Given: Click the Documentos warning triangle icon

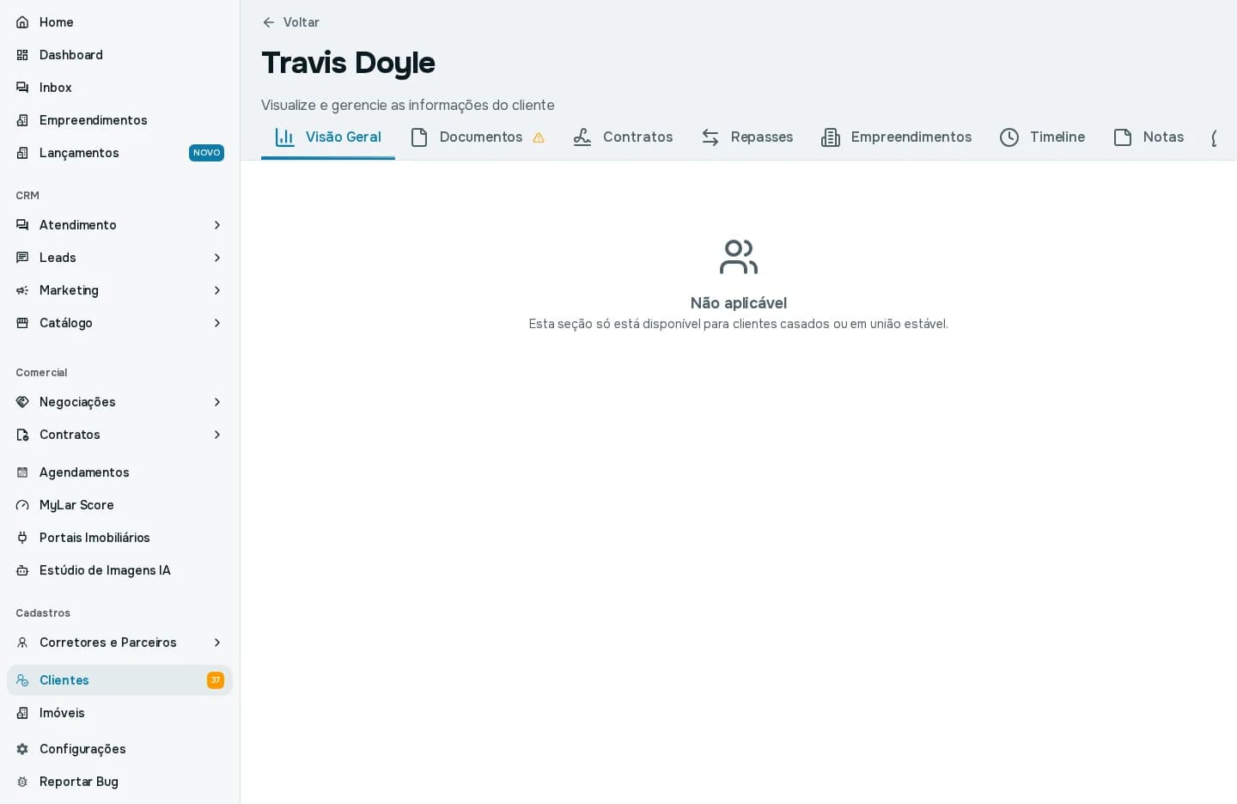Looking at the screenshot, I should coord(539,137).
